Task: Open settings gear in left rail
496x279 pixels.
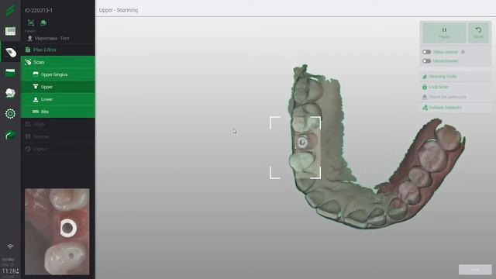Action: (x=10, y=114)
